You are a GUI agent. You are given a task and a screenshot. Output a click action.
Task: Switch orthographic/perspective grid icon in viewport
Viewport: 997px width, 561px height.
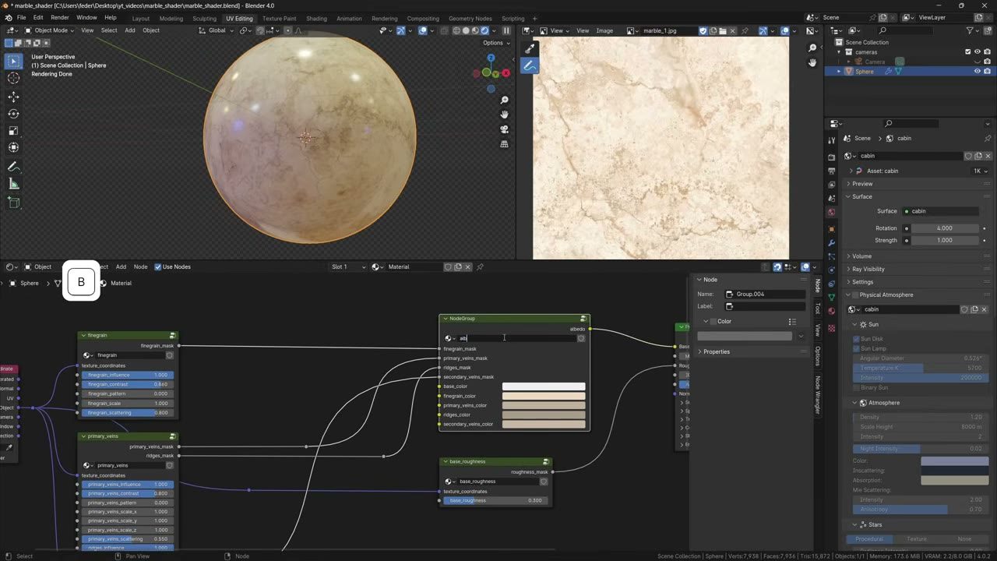(505, 144)
